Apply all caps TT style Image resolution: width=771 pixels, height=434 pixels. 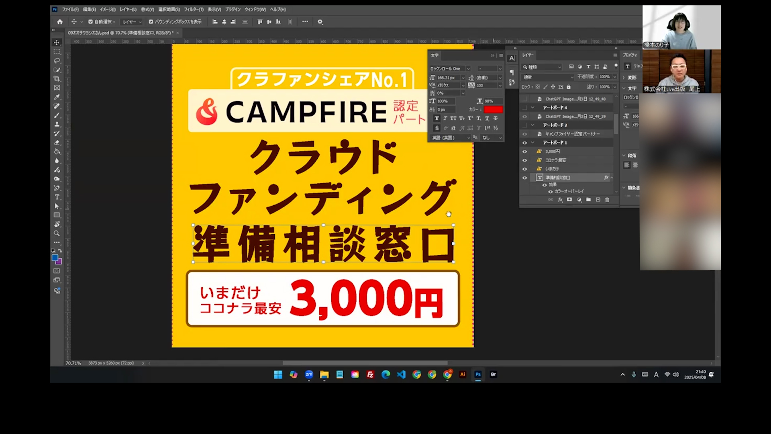pyautogui.click(x=453, y=119)
